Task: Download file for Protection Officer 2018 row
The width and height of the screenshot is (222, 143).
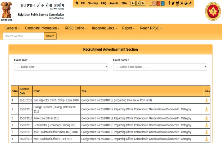Action: (207, 118)
